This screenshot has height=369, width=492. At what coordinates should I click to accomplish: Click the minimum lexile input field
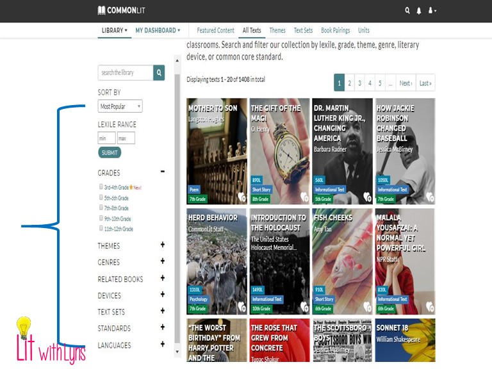[106, 138]
